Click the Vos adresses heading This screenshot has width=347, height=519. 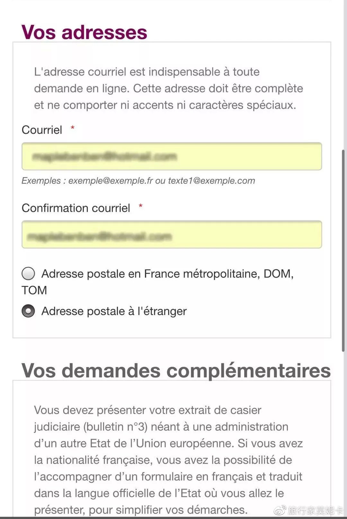coord(85,32)
